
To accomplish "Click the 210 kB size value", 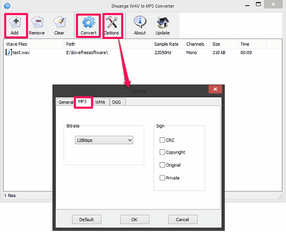I will click(219, 53).
